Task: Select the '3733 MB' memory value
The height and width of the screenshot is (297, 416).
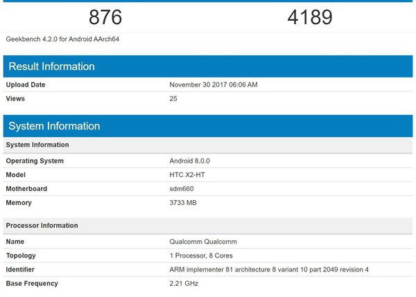Action: click(183, 203)
